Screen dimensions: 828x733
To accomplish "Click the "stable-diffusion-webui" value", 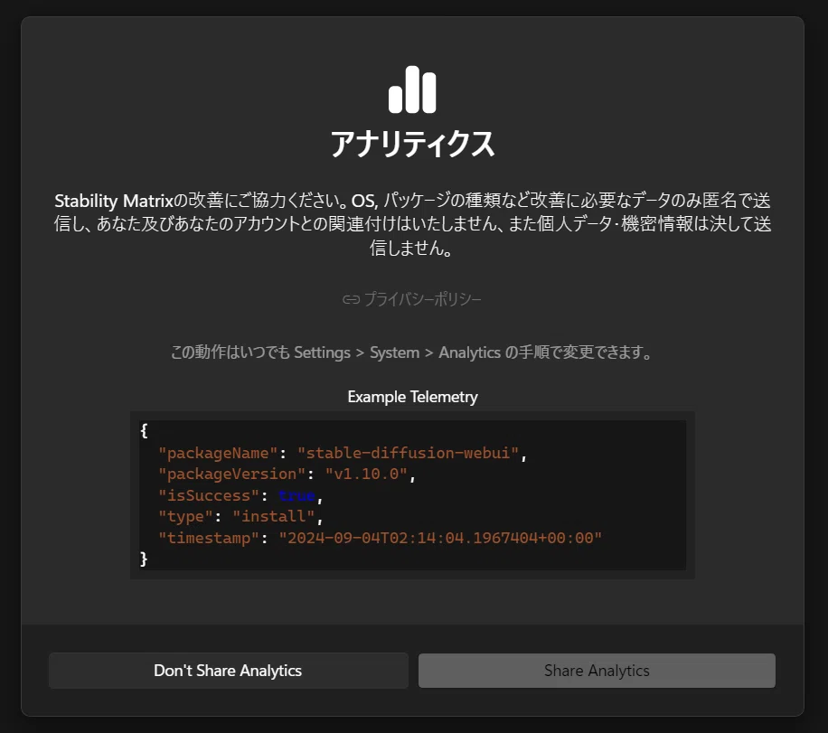I will [x=408, y=453].
